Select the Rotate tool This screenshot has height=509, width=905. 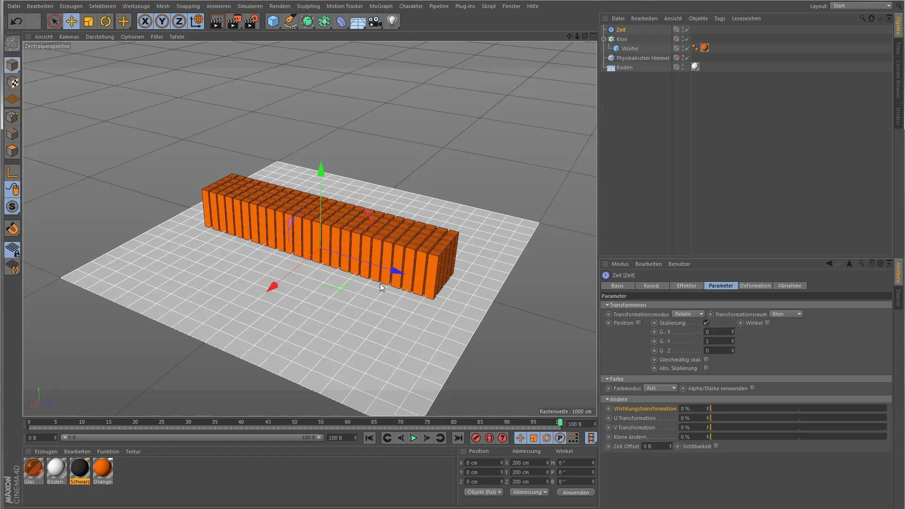106,21
